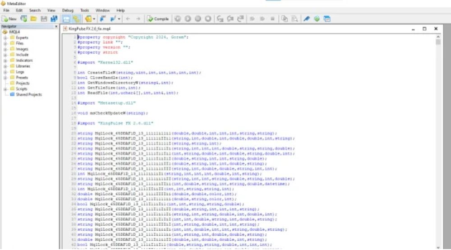451x250 pixels.
Task: Click the editor scrollbar up arrow
Action: click(x=438, y=37)
